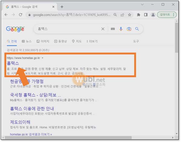Click the https://www.hometax.go.kr URL text
The width and height of the screenshot is (181, 142).
tap(24, 58)
